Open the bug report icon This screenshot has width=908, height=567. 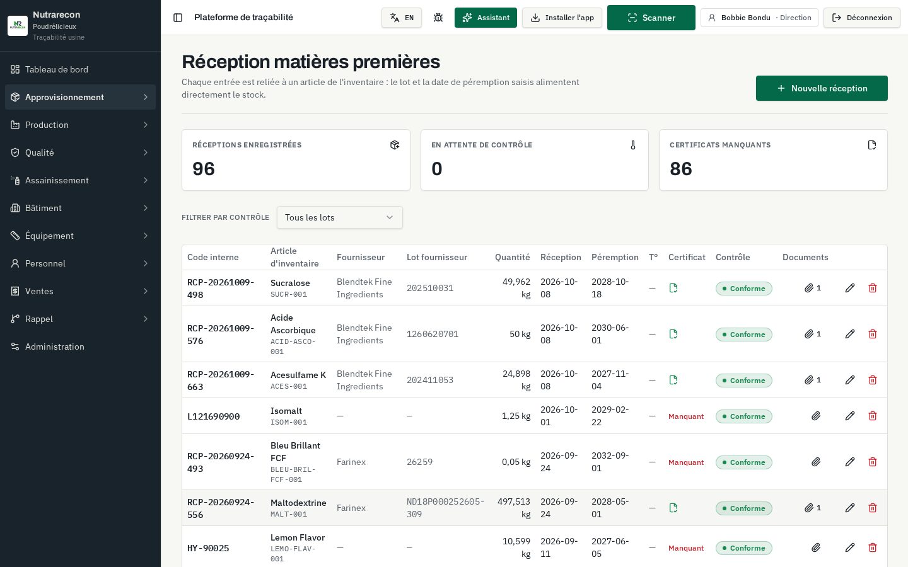[438, 18]
